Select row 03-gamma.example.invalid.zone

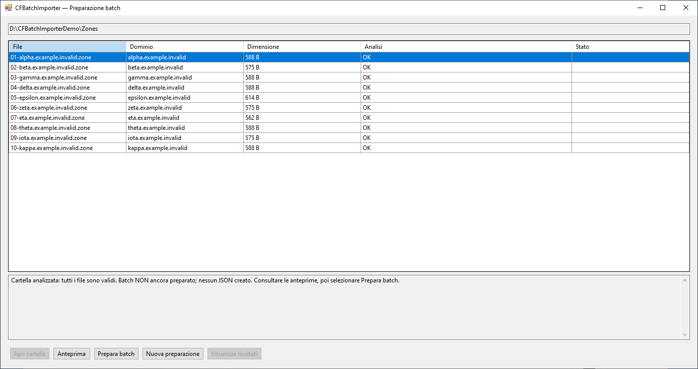tap(349, 78)
